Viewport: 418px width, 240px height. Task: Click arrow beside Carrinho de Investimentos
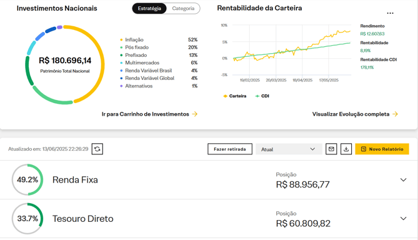pyautogui.click(x=195, y=114)
